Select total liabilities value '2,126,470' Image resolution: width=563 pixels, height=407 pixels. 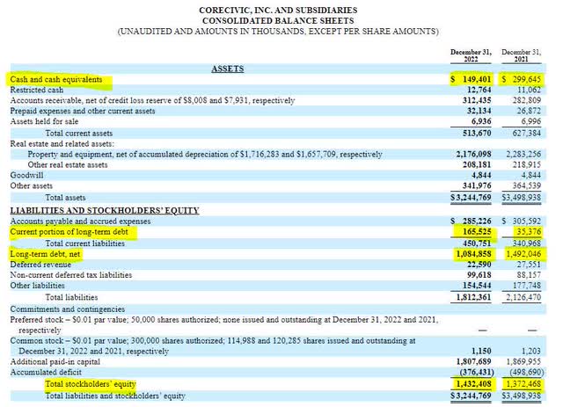(523, 297)
